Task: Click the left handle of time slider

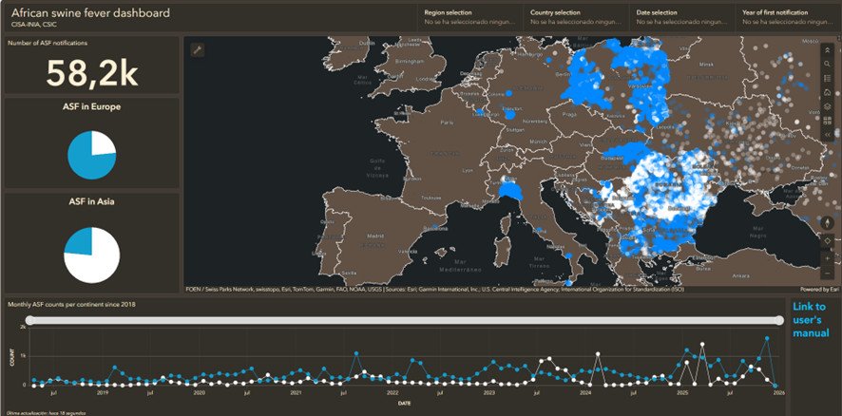Action: tap(30, 320)
